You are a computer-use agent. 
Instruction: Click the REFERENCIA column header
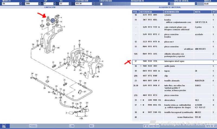click(x=151, y=12)
